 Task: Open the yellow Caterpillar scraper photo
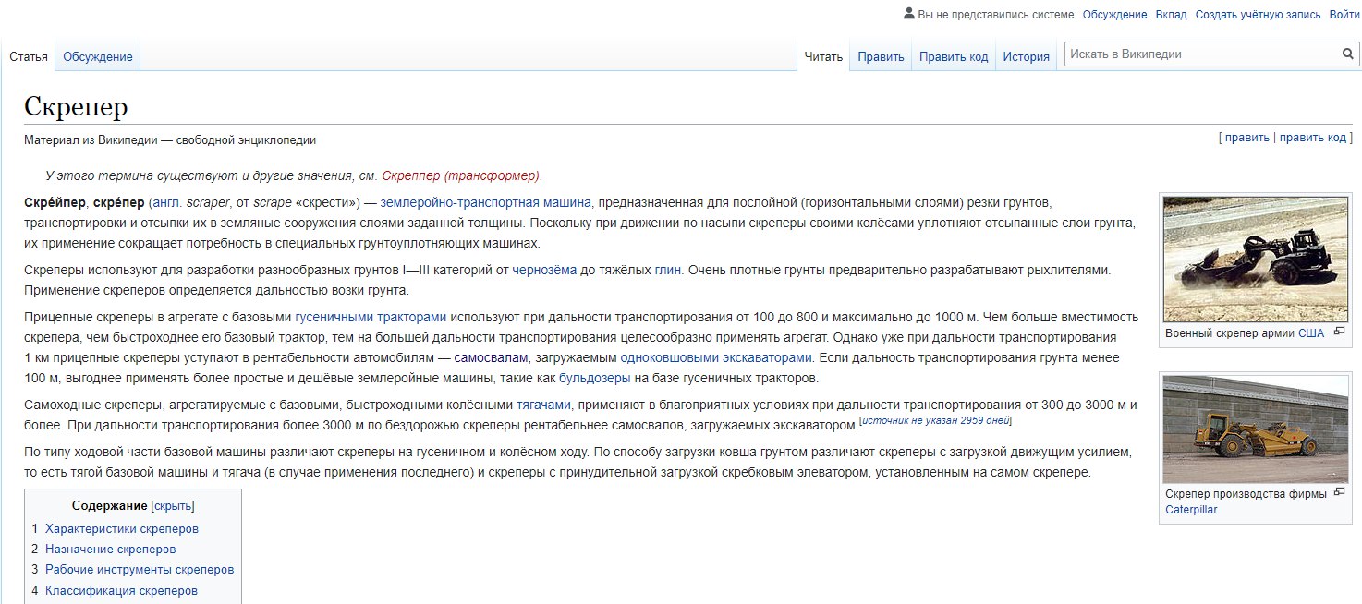tap(1255, 429)
